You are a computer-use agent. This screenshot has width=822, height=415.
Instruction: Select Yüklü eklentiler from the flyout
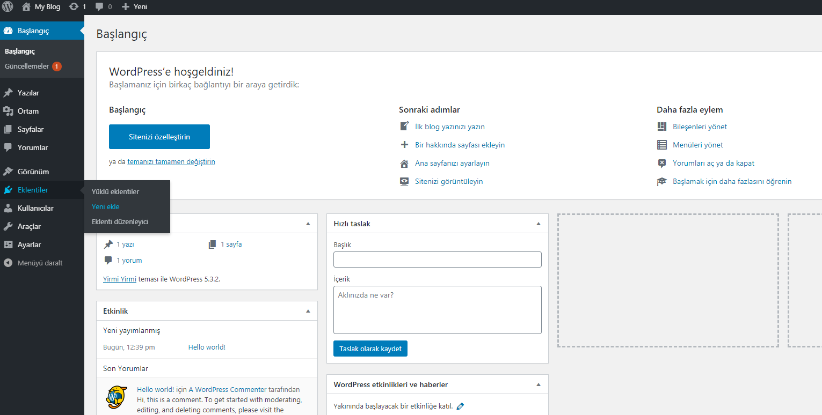[115, 191]
